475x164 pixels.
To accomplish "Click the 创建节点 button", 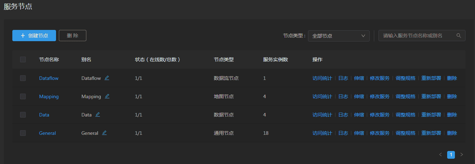I will pyautogui.click(x=34, y=36).
